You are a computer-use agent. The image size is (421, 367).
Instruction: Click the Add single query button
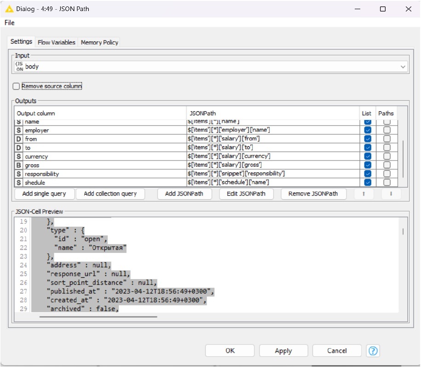click(44, 194)
